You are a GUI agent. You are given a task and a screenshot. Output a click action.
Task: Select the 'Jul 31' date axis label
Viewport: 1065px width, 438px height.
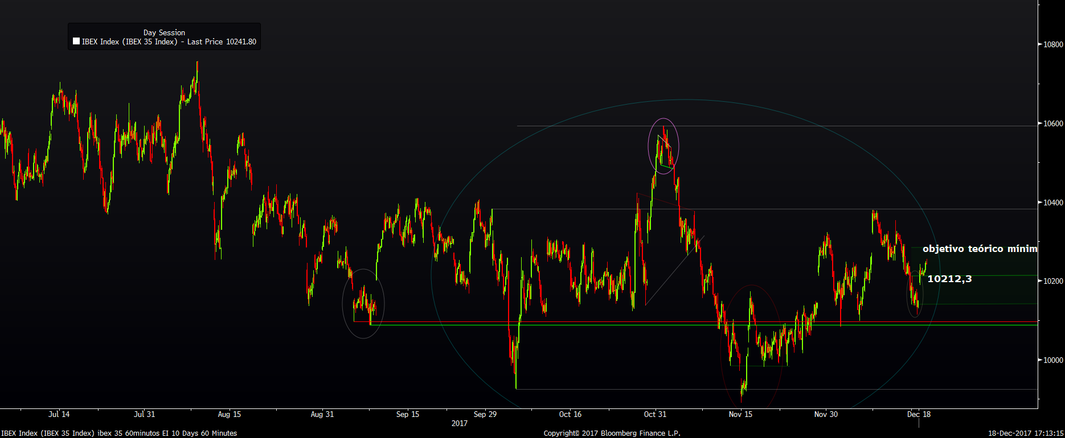[x=144, y=414]
